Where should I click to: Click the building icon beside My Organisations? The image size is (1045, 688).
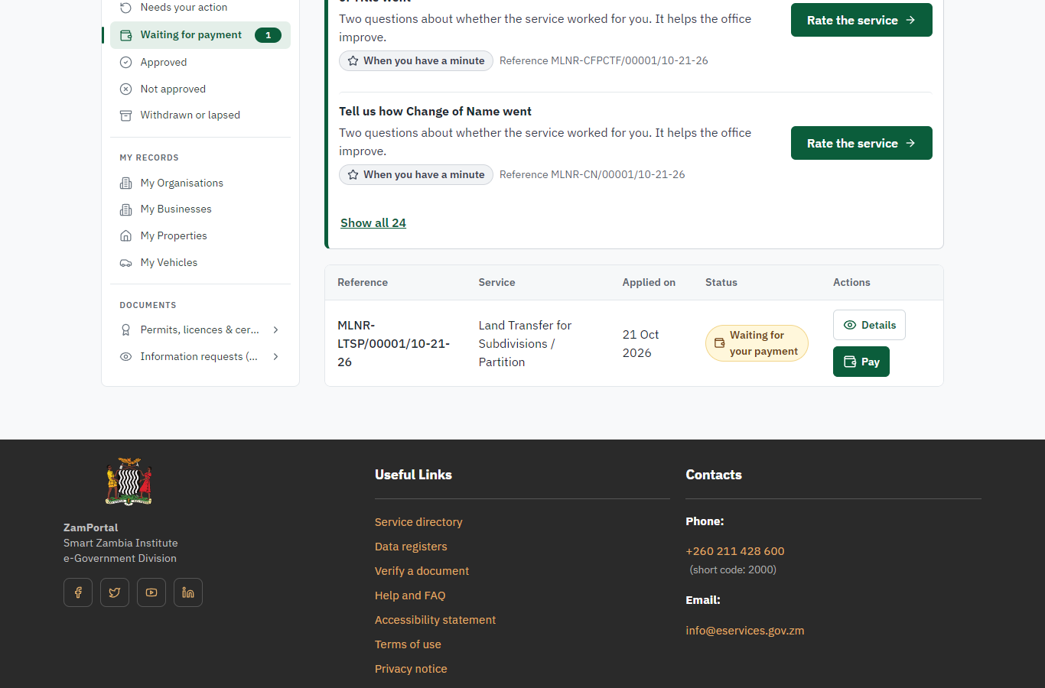point(126,183)
